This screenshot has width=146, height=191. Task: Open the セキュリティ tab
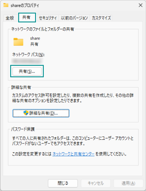click(x=48, y=18)
